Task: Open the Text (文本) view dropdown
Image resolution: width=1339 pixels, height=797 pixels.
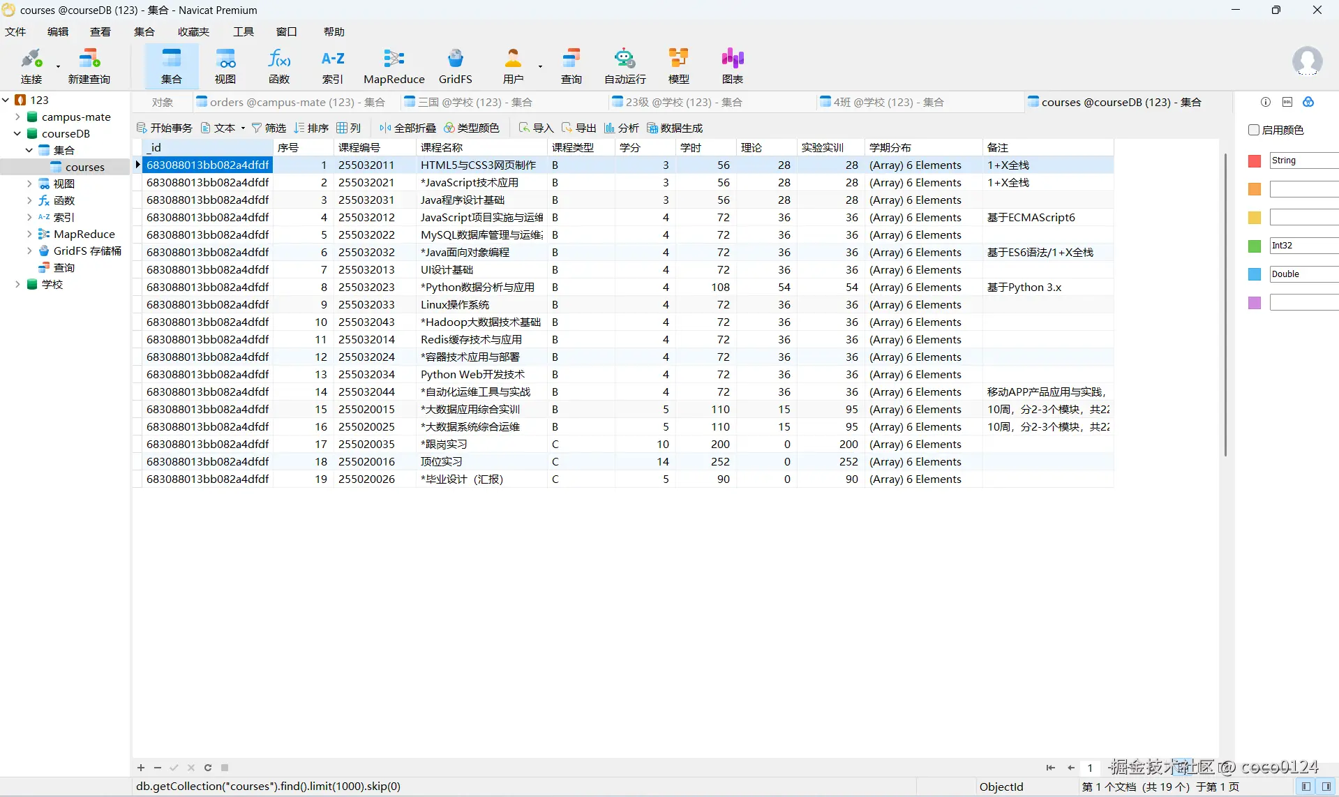Action: pos(223,128)
